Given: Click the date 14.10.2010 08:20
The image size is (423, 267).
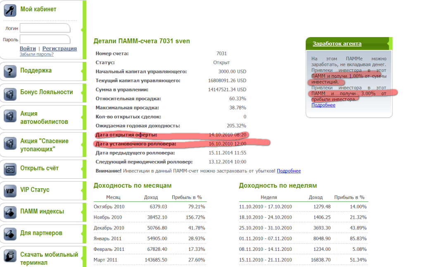Looking at the screenshot, I should pos(228,135).
